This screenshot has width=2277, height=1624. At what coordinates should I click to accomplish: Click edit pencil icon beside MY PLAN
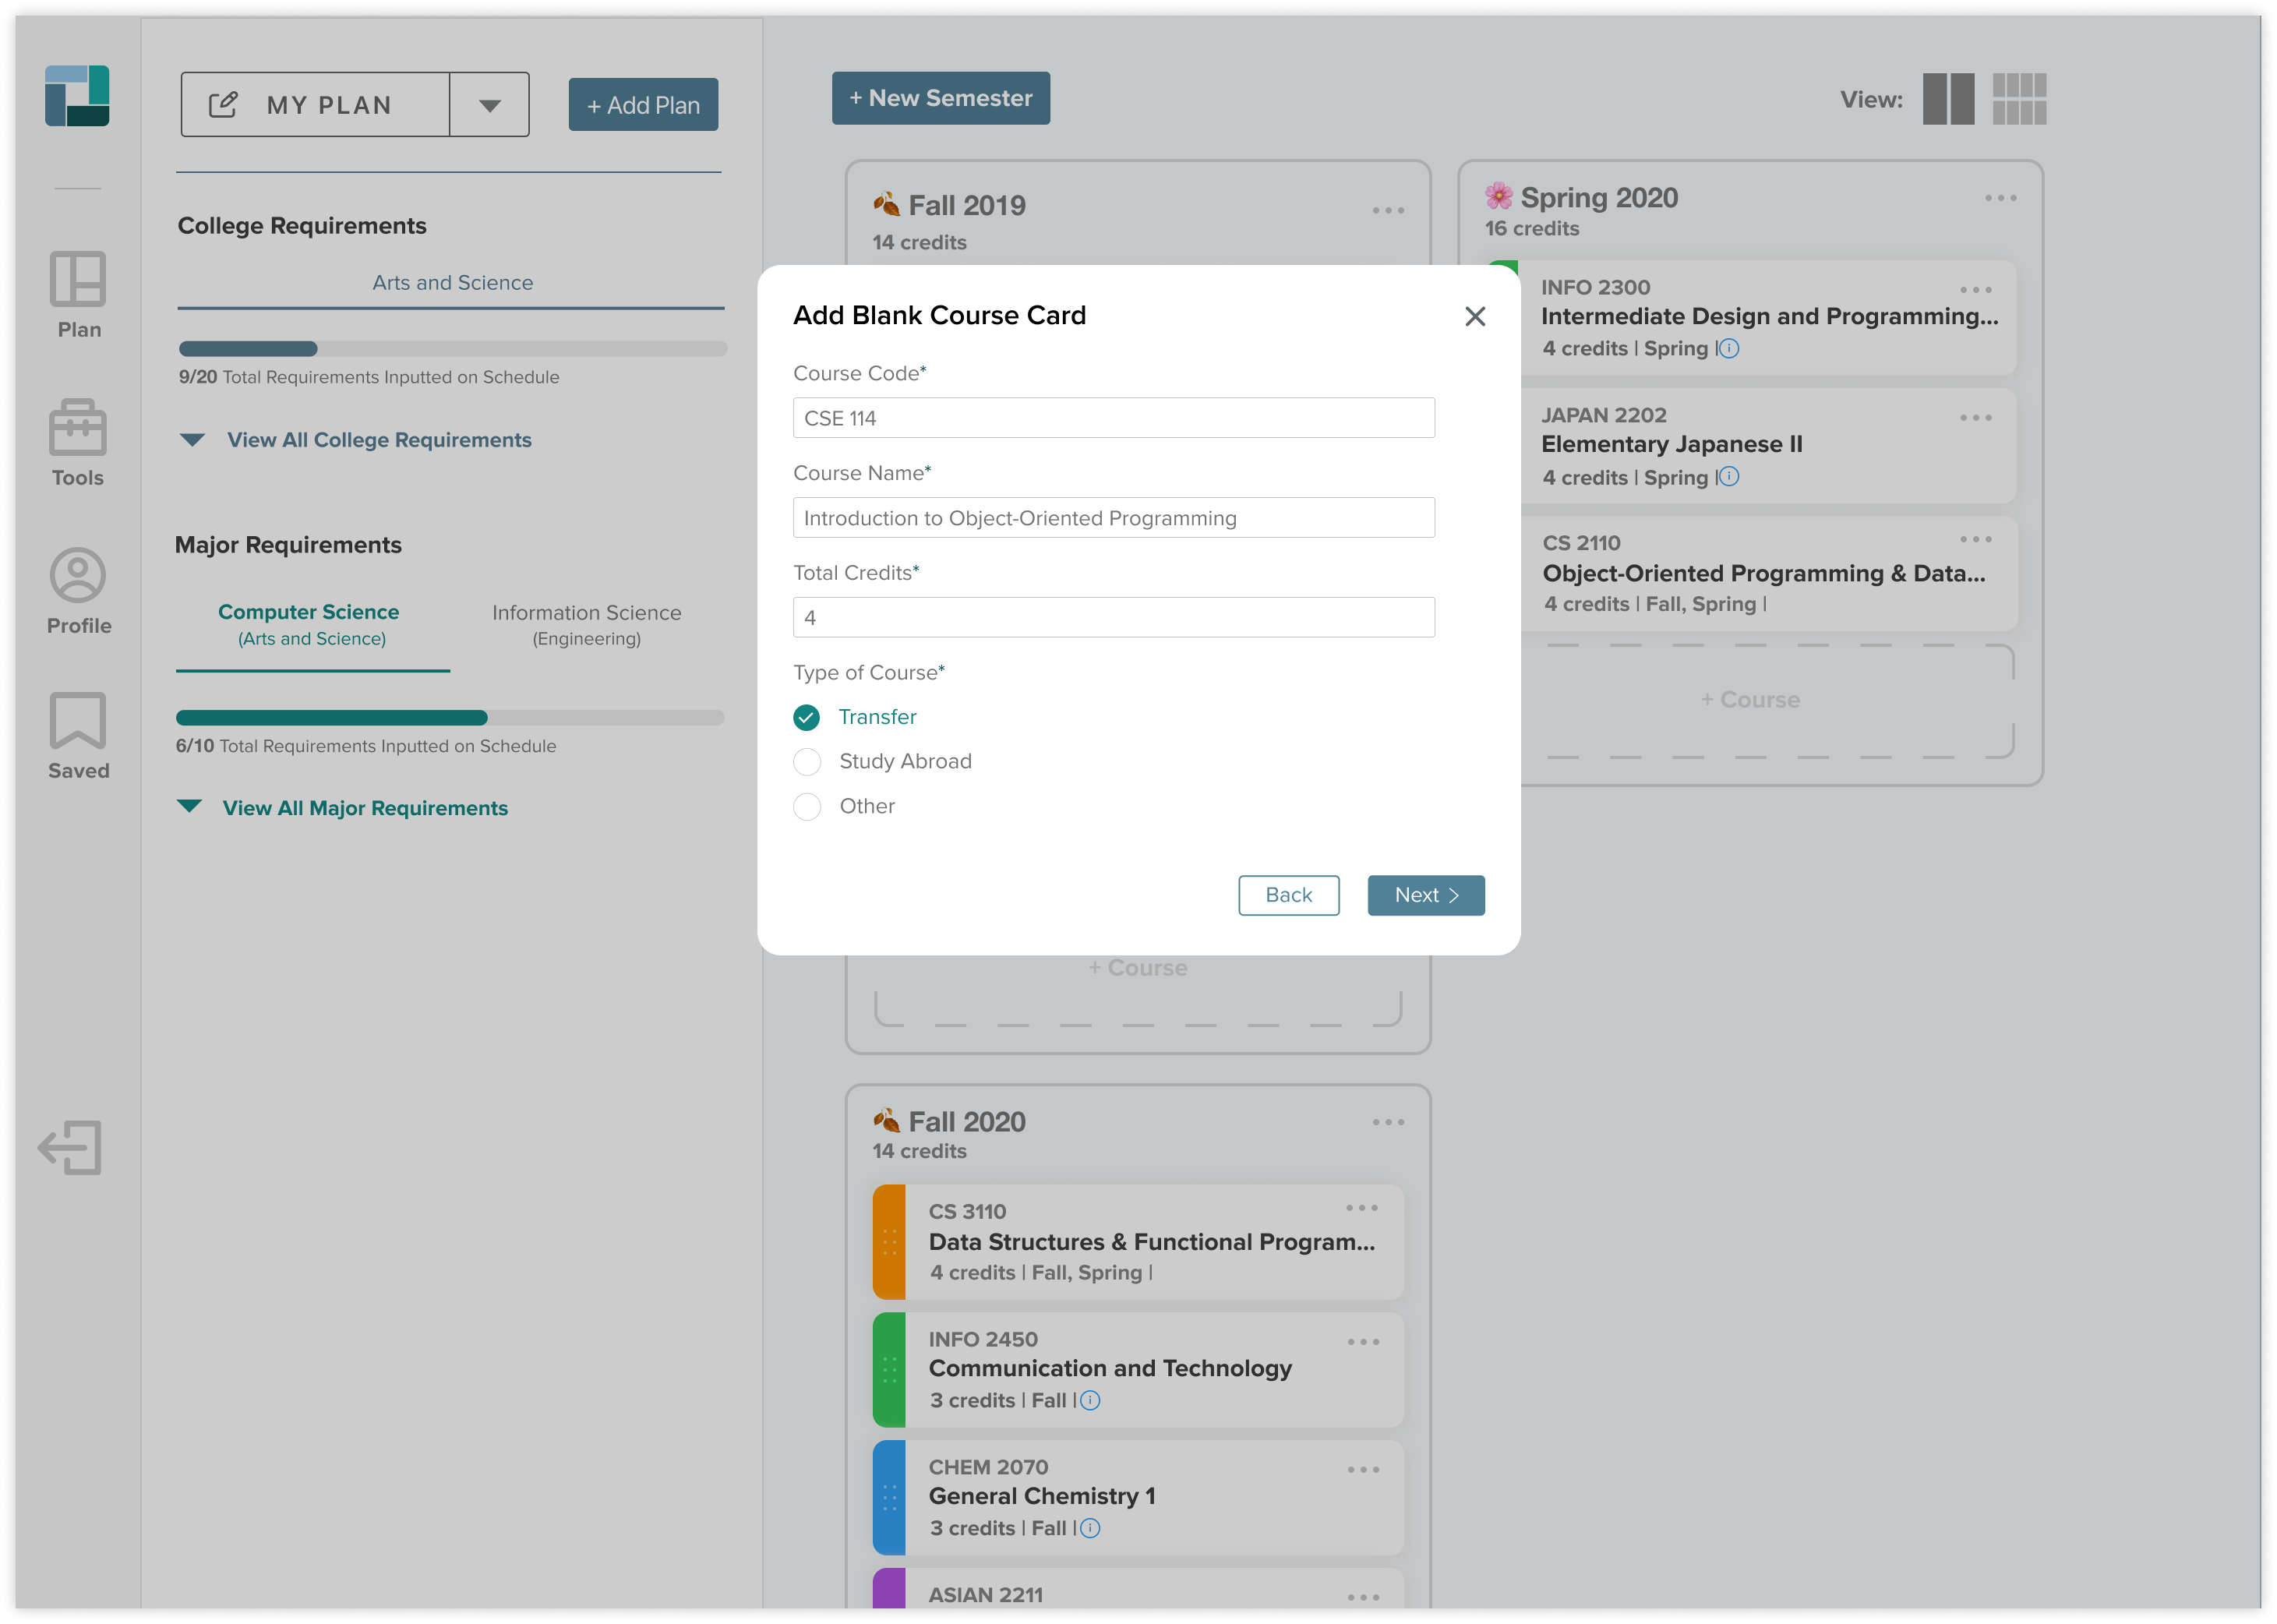click(x=223, y=105)
